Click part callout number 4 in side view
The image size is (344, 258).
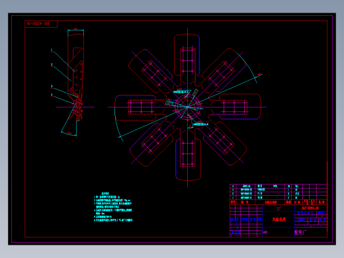[52, 95]
